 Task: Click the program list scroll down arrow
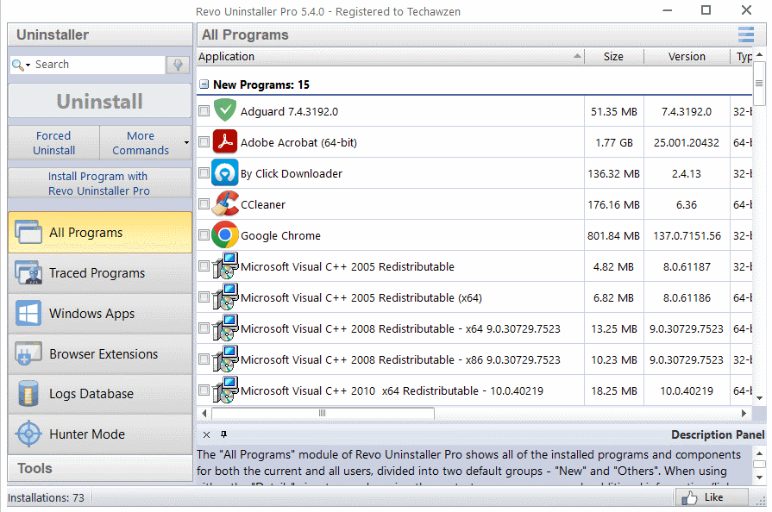(x=759, y=398)
